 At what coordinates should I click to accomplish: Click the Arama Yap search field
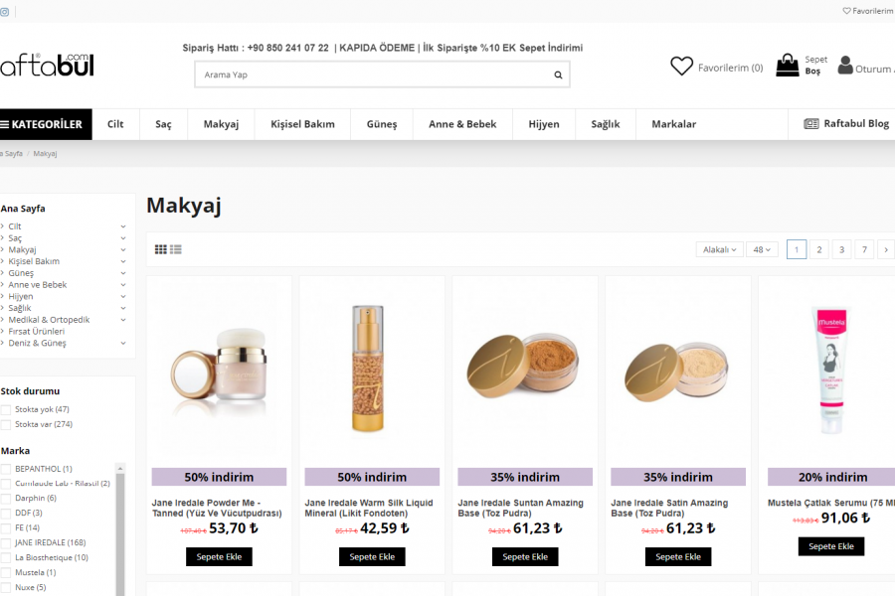373,74
